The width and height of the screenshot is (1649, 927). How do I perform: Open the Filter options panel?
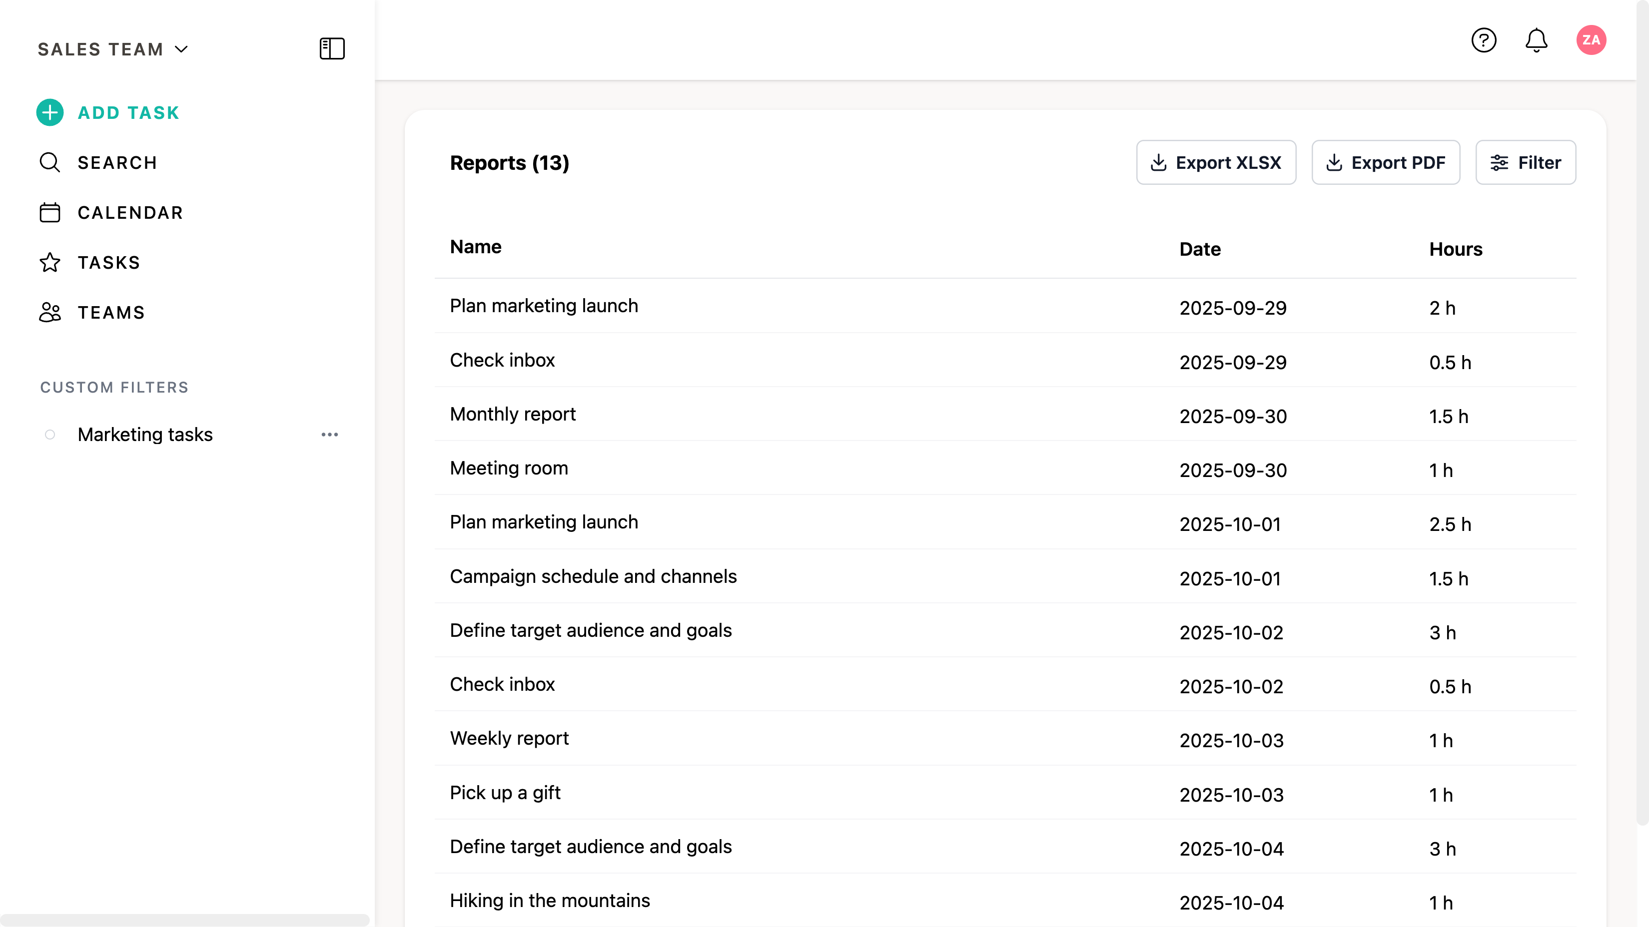[x=1526, y=162]
